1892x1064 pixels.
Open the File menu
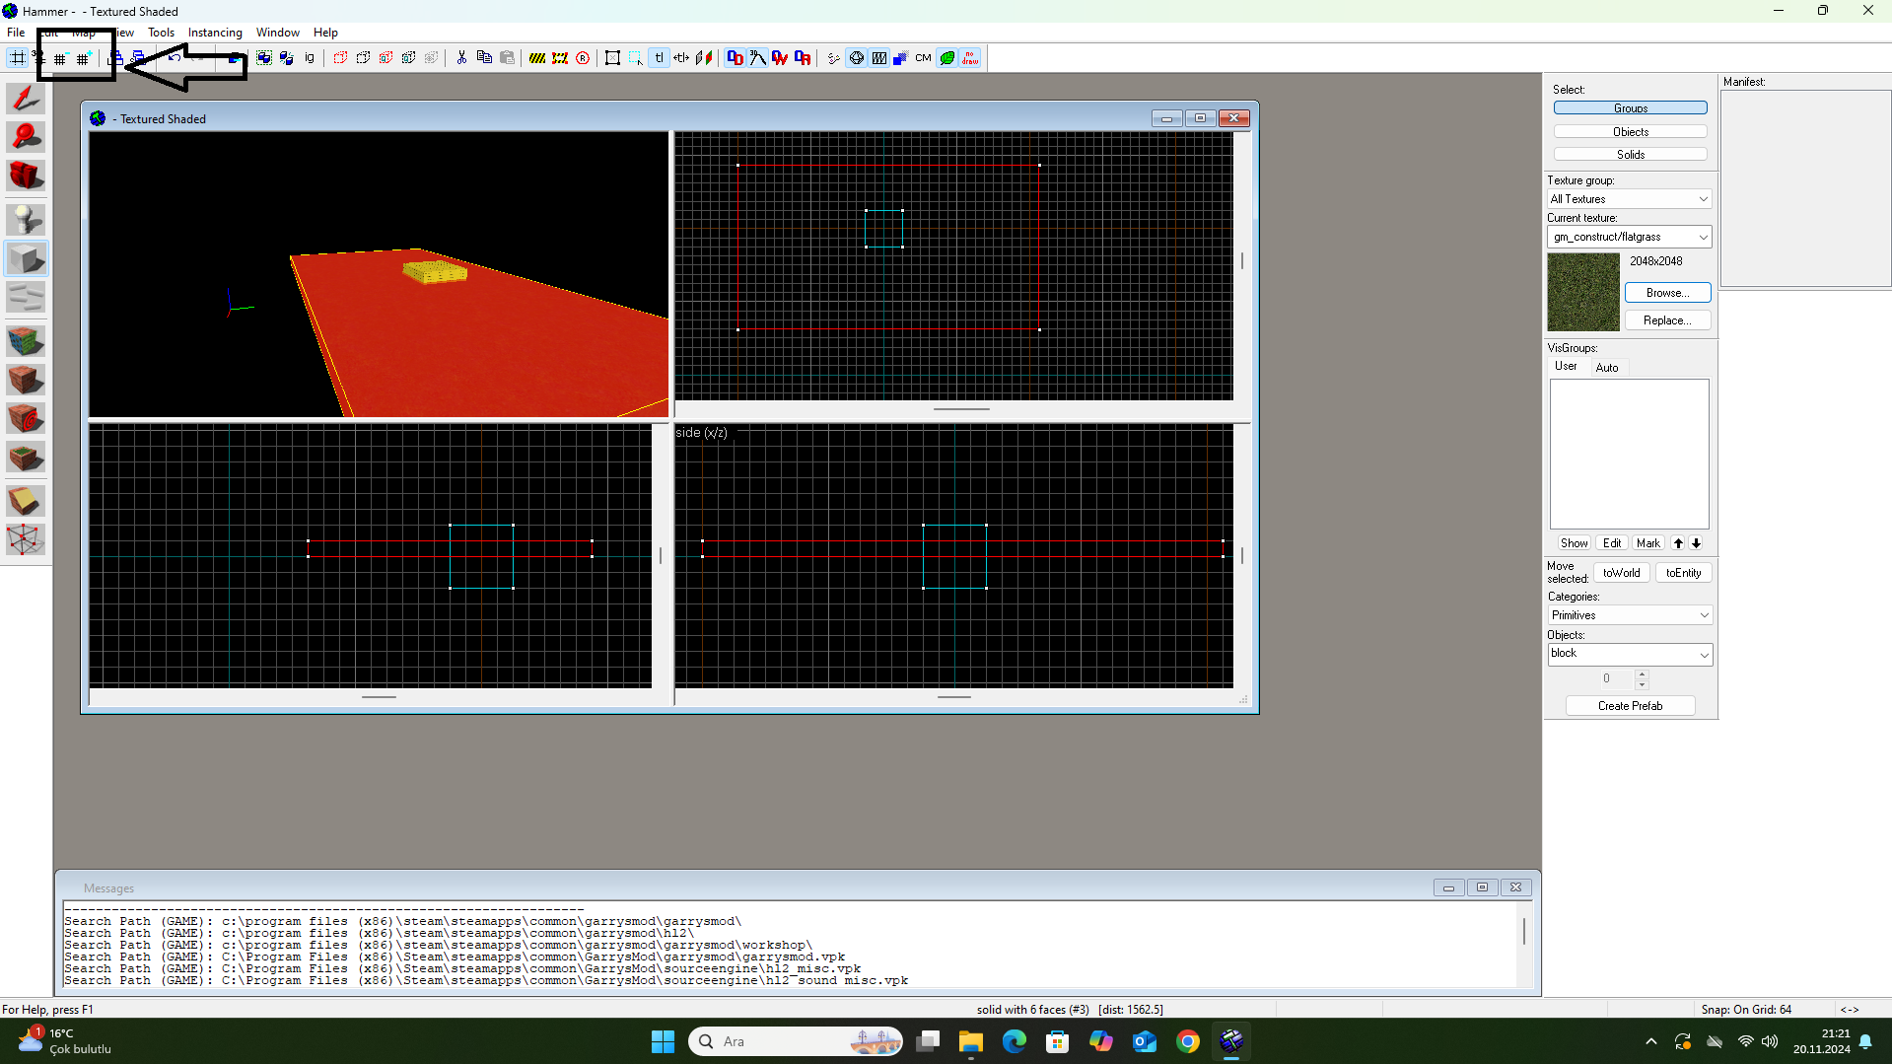click(x=16, y=33)
